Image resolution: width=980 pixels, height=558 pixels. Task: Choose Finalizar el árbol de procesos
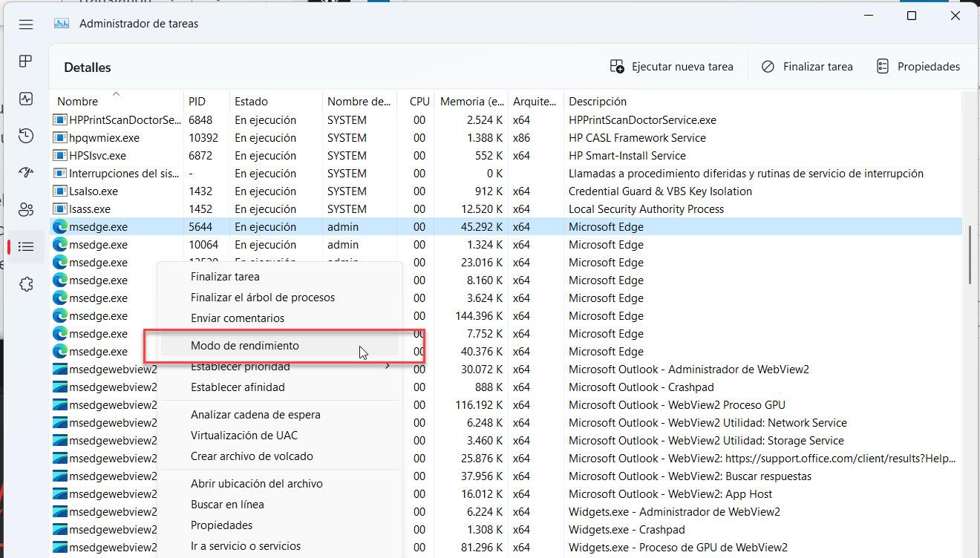tap(279, 298)
